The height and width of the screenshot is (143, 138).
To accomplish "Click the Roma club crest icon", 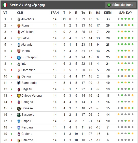I will tap(19, 26).
